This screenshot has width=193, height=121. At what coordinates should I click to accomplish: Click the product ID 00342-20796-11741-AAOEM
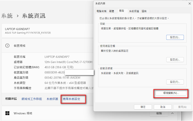point(62,78)
